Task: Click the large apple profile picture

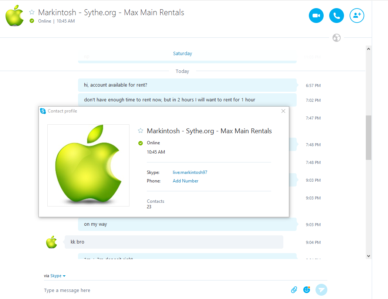Action: click(88, 165)
